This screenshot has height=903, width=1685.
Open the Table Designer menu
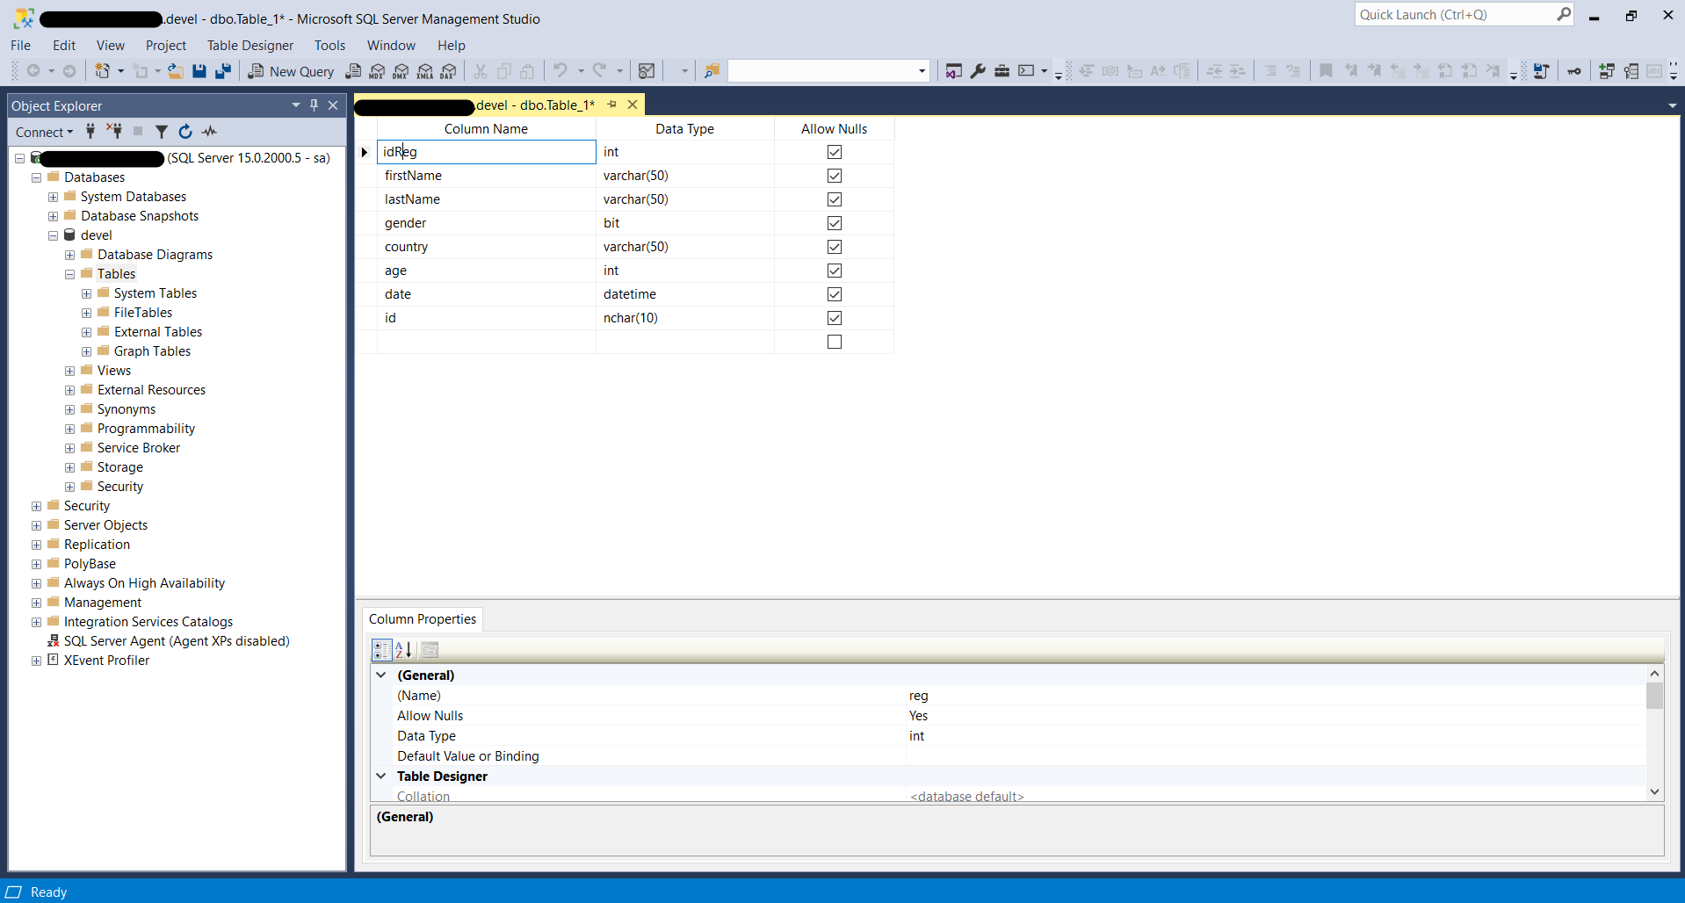249,46
